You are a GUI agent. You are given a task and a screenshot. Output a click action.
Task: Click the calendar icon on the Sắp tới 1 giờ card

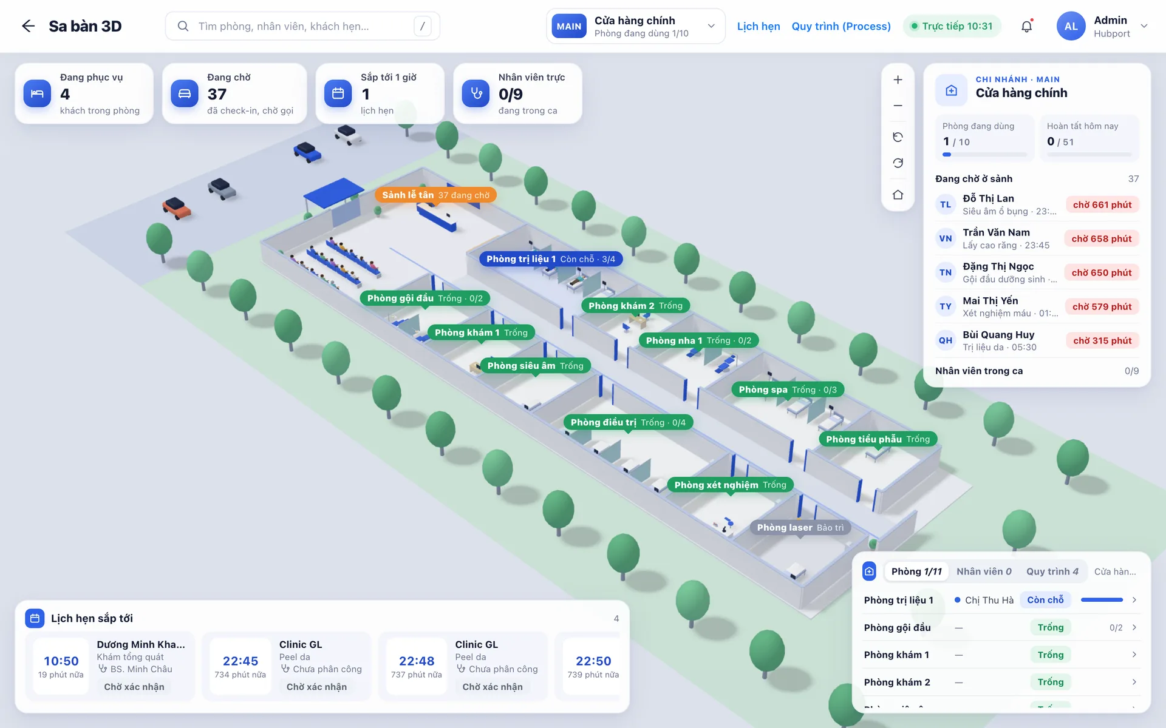[x=338, y=93]
